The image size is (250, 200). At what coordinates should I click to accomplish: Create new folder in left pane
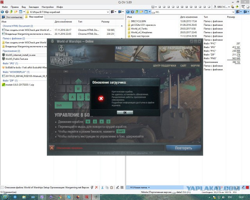coord(16,12)
